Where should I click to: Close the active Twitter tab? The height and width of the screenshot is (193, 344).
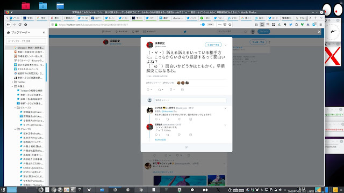(86, 18)
